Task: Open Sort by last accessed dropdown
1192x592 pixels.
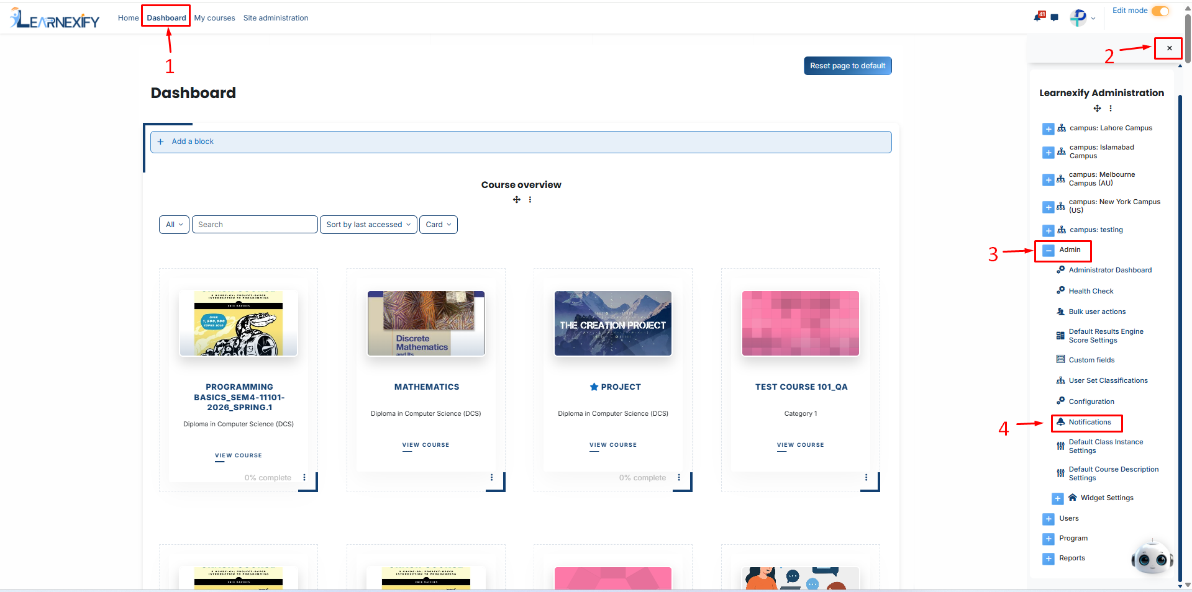Action: point(368,225)
